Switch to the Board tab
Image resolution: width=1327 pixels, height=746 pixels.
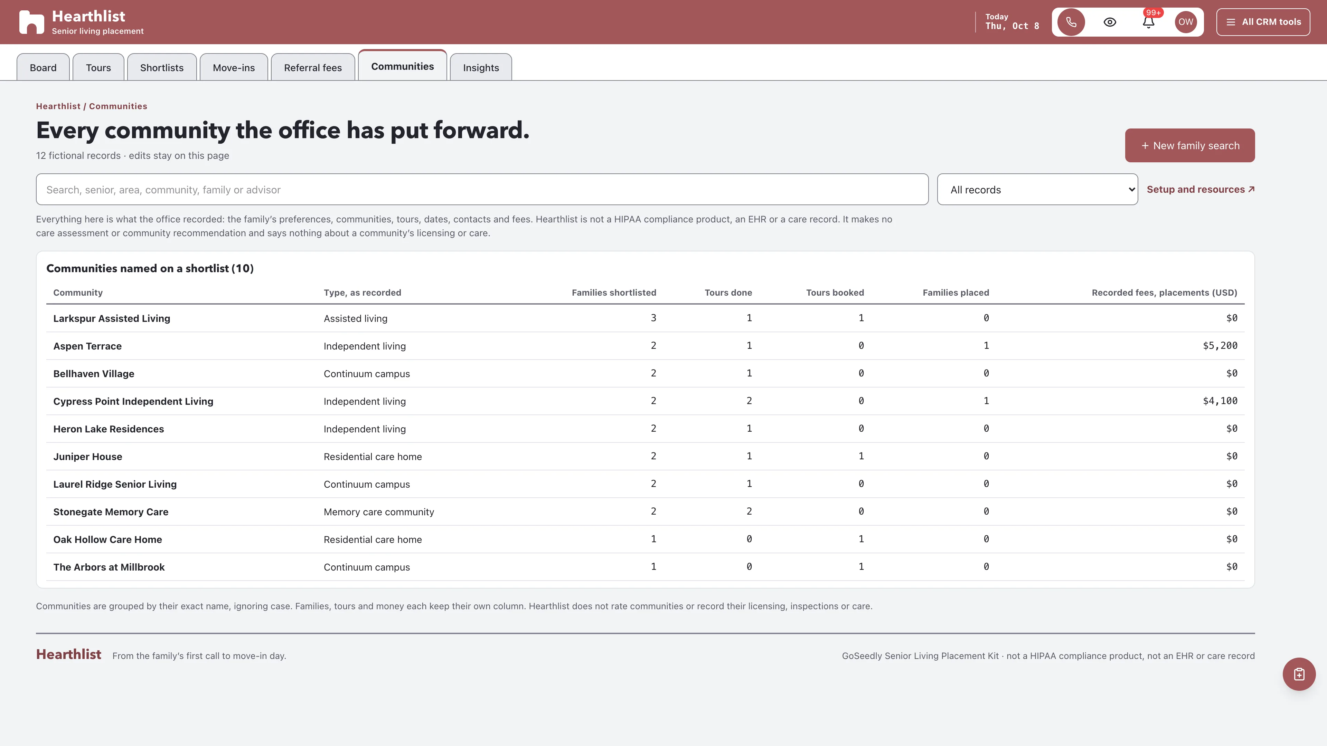click(x=43, y=67)
